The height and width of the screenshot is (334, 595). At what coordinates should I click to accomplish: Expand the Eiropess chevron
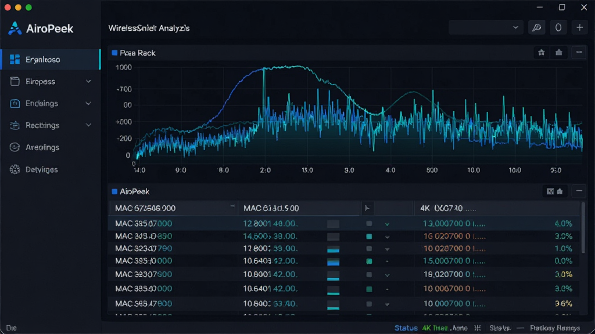point(88,81)
